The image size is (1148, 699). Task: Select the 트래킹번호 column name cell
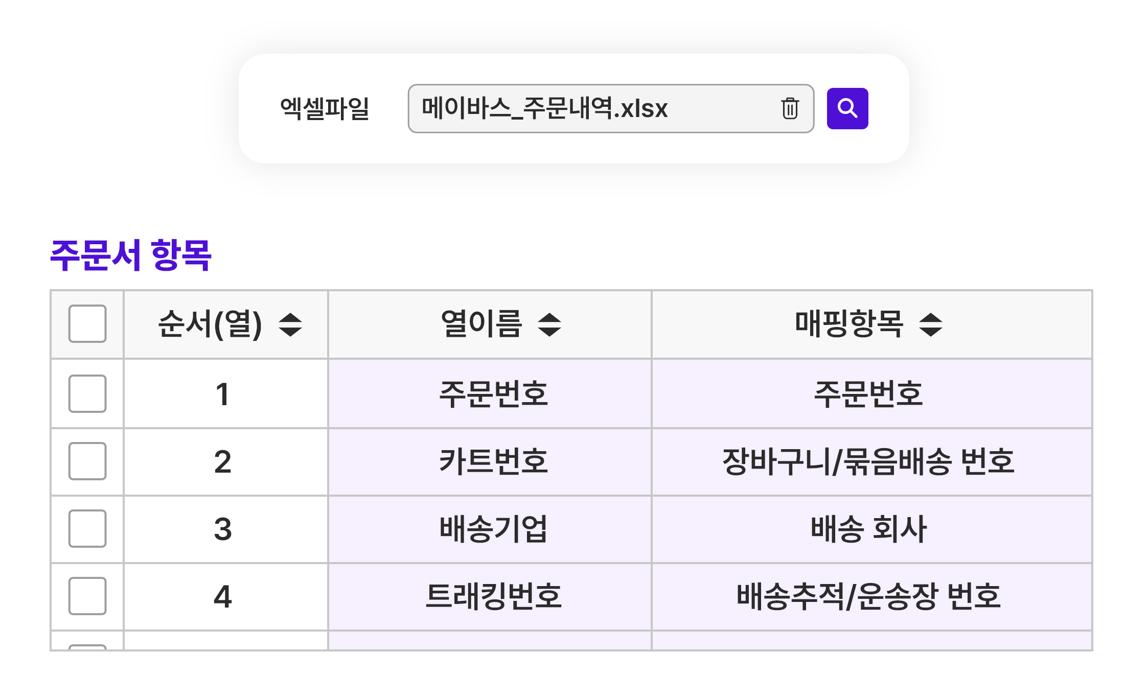click(493, 596)
